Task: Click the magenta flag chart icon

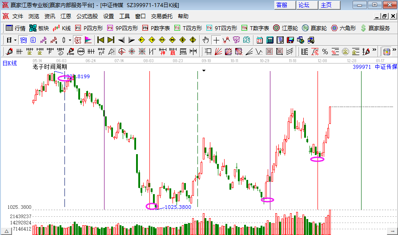Action: (88, 40)
